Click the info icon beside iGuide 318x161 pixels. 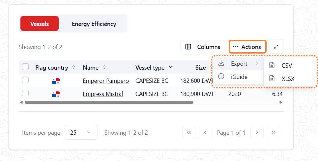click(x=221, y=77)
